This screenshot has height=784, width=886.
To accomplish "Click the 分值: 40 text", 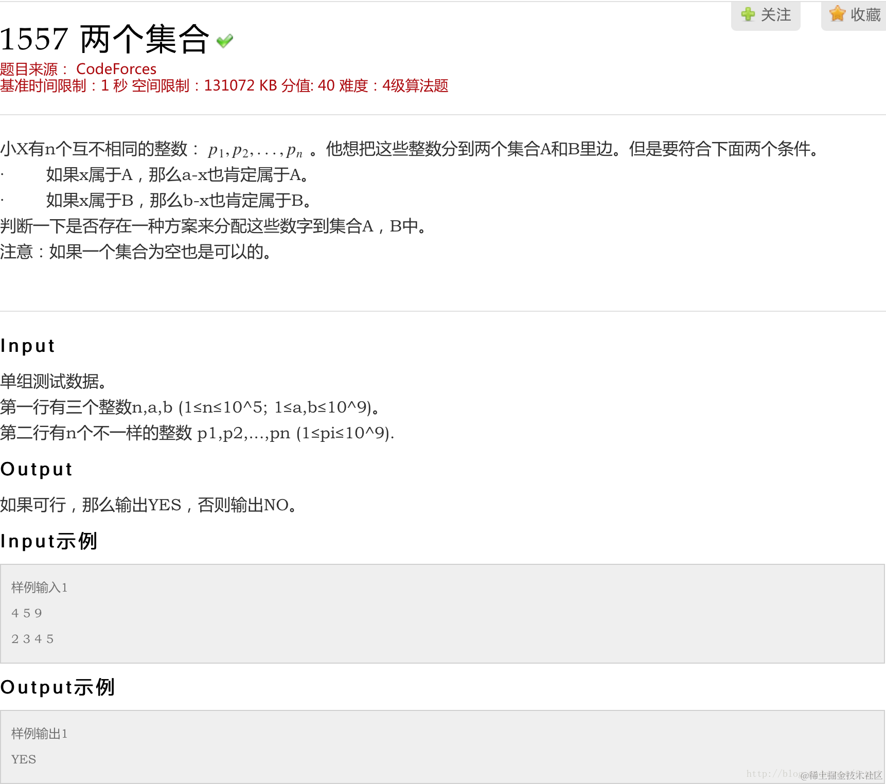I will [308, 85].
